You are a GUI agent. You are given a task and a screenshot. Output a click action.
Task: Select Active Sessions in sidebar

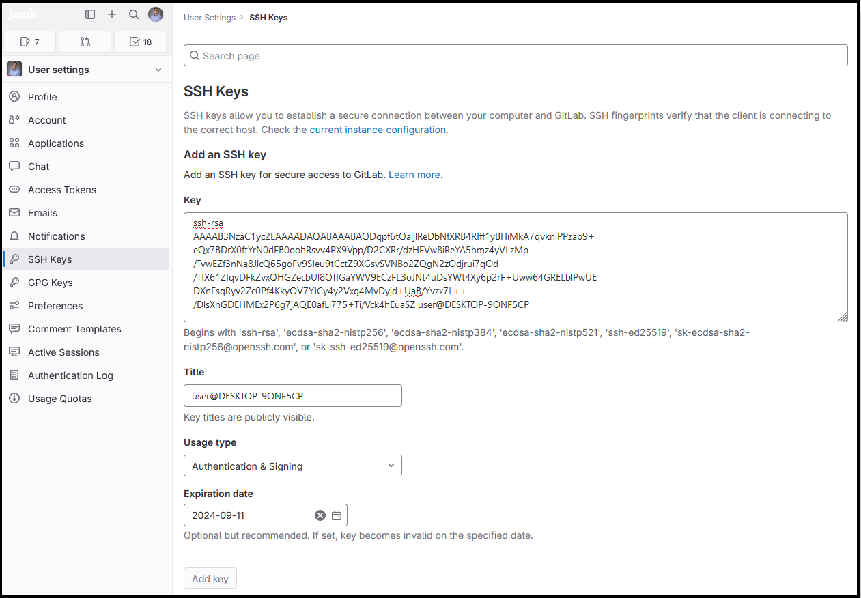coord(63,352)
